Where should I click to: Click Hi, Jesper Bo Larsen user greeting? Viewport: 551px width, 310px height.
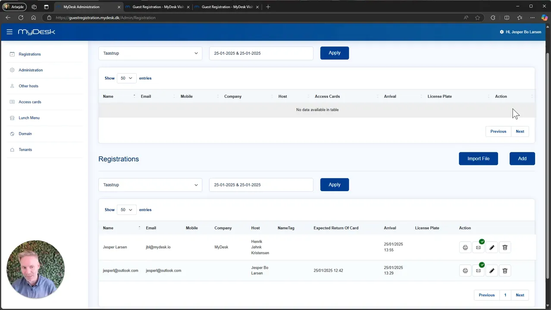click(523, 32)
